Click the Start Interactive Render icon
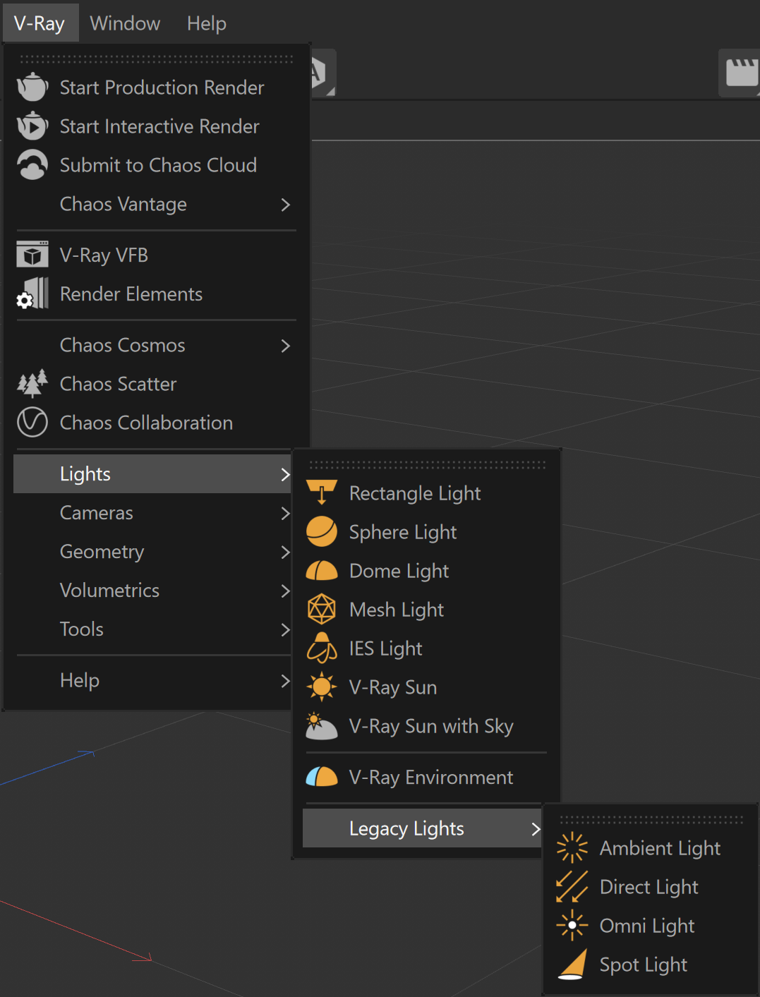The width and height of the screenshot is (760, 997). (32, 126)
